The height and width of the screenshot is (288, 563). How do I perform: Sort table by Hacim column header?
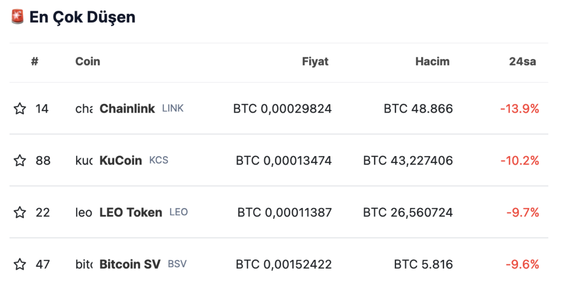coord(432,61)
